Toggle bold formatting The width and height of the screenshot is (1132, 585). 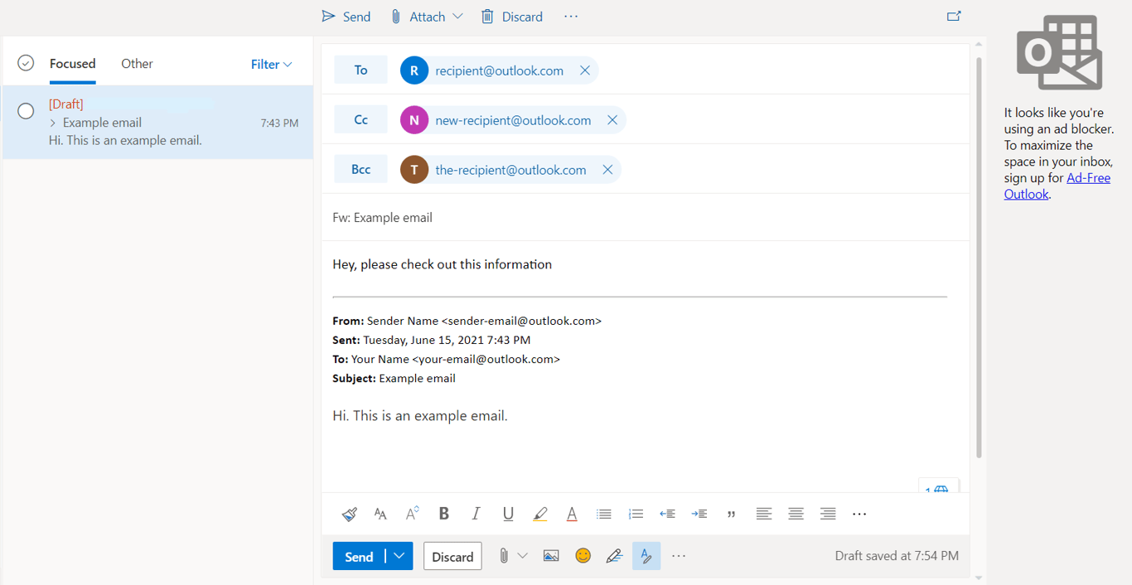pyautogui.click(x=443, y=514)
